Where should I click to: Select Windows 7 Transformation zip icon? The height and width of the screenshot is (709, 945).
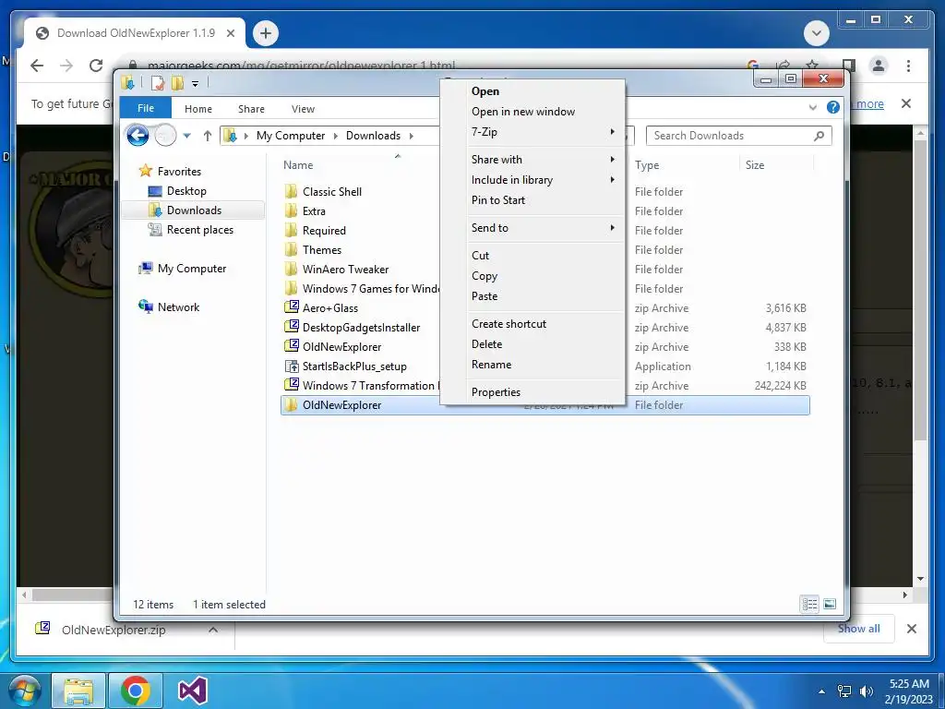(292, 385)
